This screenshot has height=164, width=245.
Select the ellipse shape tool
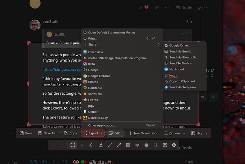(x=137, y=145)
